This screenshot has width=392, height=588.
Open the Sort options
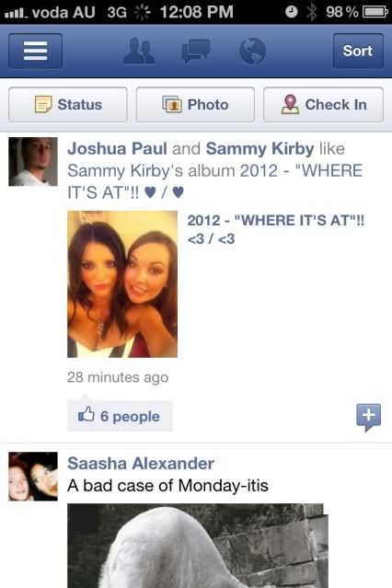tap(358, 51)
